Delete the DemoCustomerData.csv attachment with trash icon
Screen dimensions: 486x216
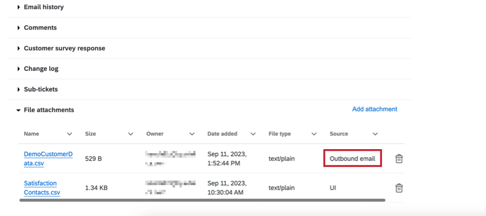click(399, 159)
